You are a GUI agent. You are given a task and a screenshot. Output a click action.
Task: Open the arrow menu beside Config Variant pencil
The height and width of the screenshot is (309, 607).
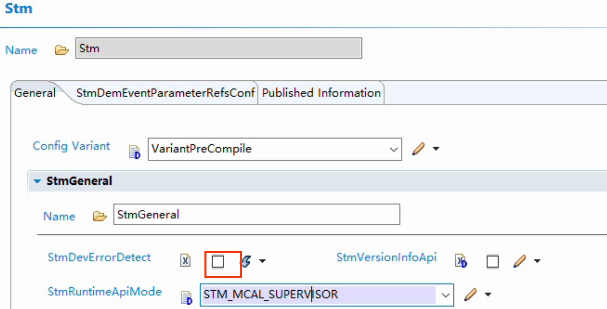tap(436, 149)
